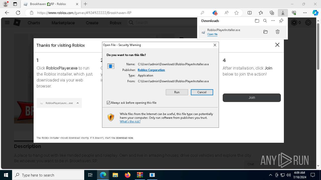Launch Firefox from taskbar

(x=127, y=175)
